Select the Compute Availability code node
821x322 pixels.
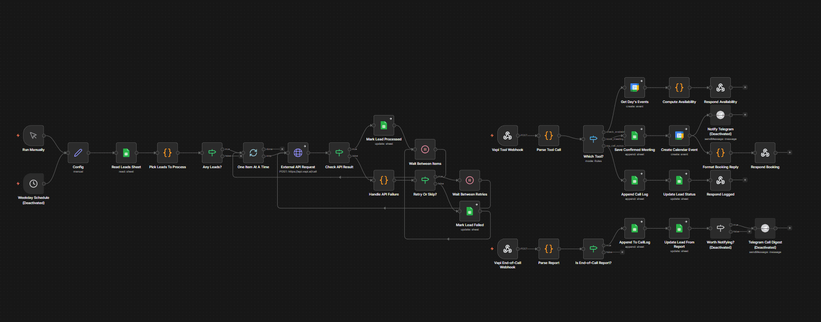point(679,88)
